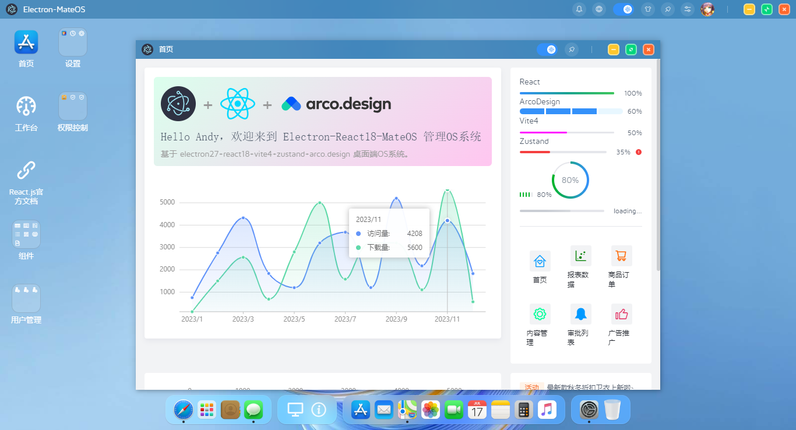This screenshot has height=430, width=796.
Task: Click the Vite4 50% progress bar
Action: [x=567, y=133]
